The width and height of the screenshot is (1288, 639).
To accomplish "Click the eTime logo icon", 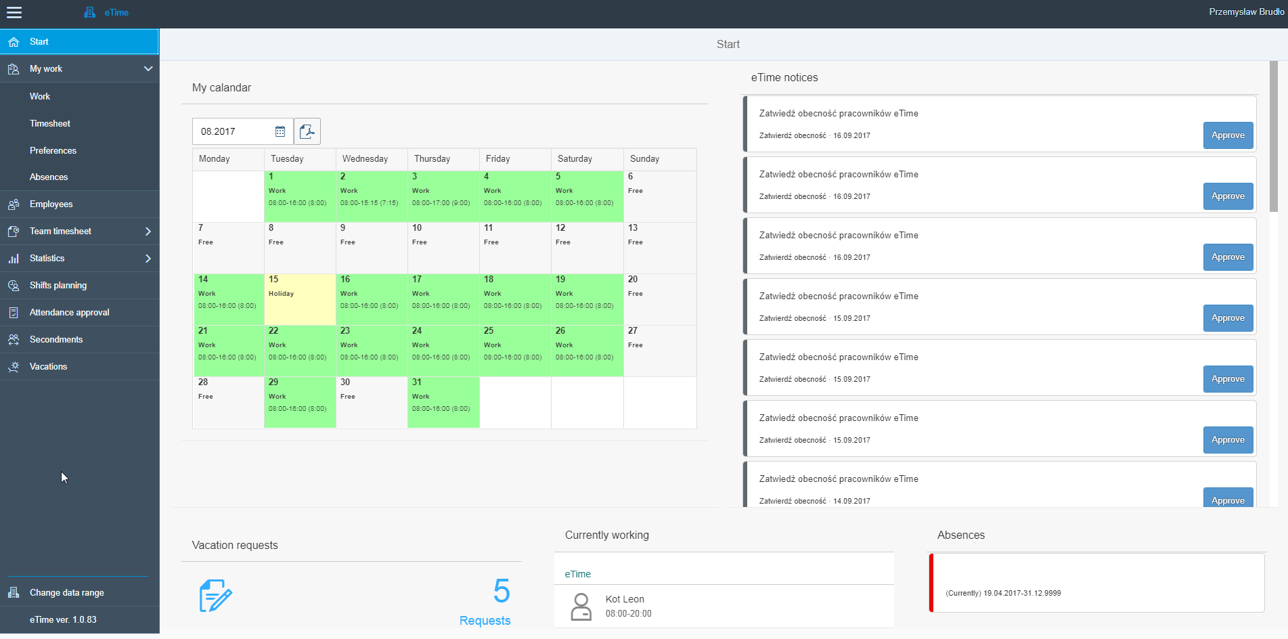I will [x=90, y=12].
